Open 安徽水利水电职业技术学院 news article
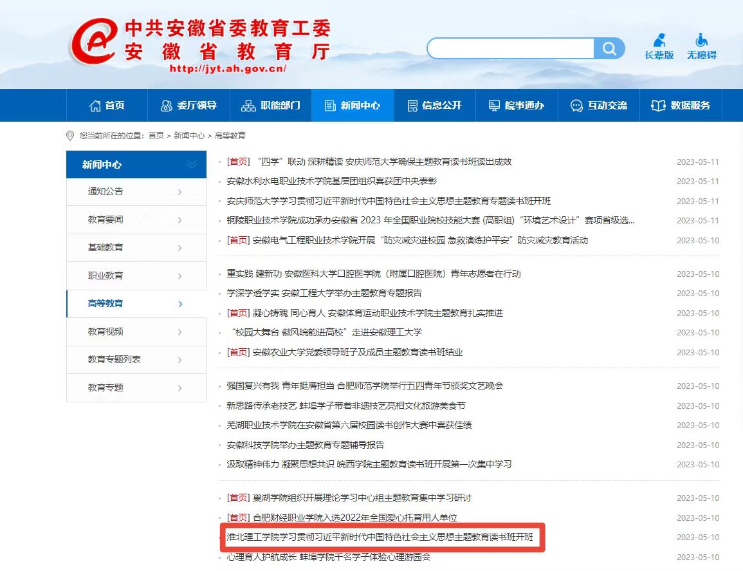Image resolution: width=743 pixels, height=571 pixels. pyautogui.click(x=332, y=182)
